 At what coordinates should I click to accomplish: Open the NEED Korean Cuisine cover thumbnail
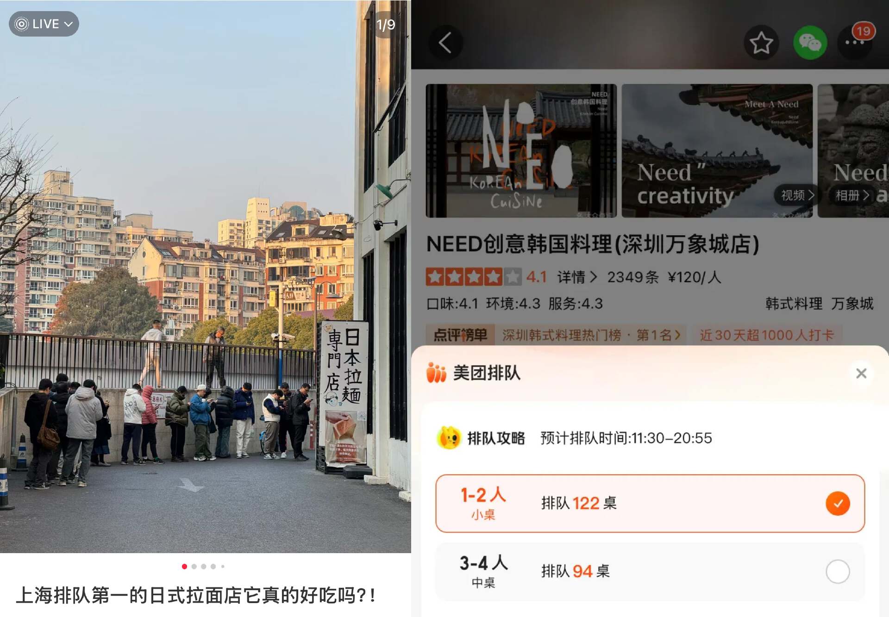(x=521, y=151)
